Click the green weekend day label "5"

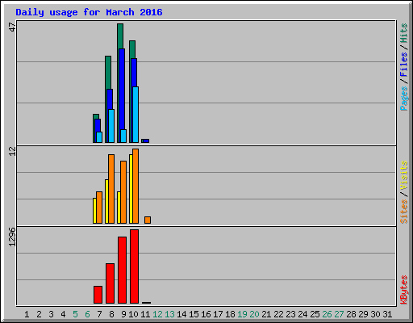(75, 314)
